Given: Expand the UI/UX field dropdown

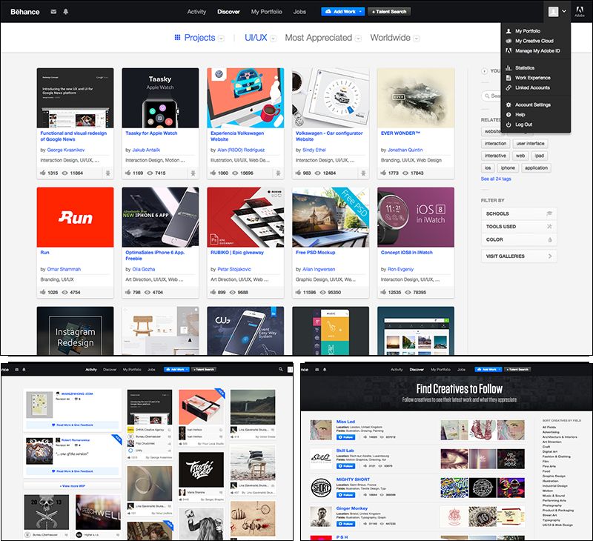Looking at the screenshot, I should (x=274, y=39).
